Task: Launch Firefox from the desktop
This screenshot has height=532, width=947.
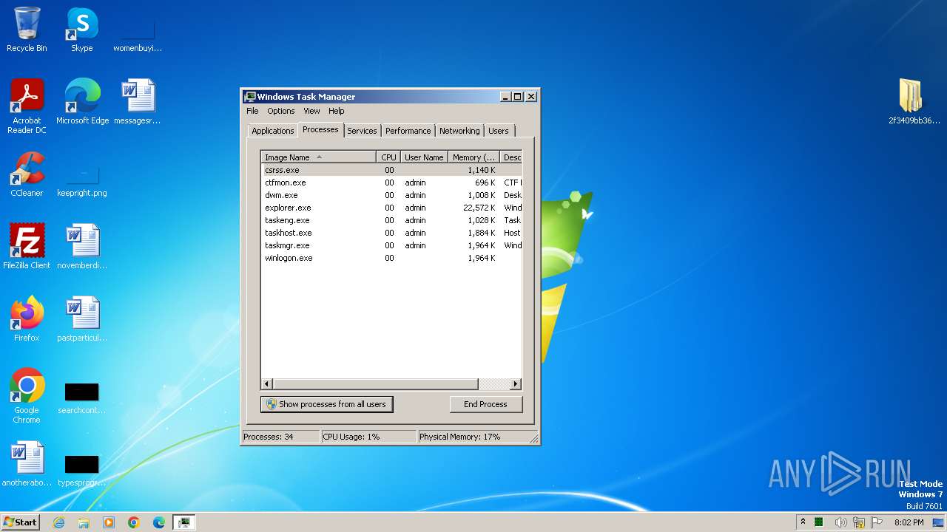Action: (x=27, y=319)
